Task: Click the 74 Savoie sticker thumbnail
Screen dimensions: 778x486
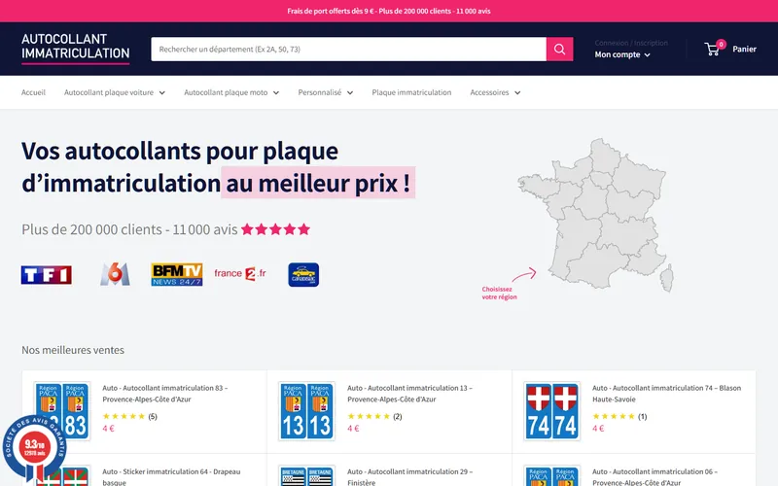Action: pyautogui.click(x=551, y=411)
